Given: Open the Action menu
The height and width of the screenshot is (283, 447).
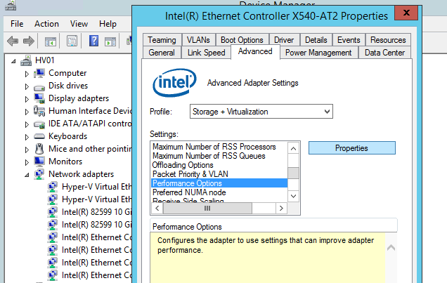Looking at the screenshot, I should click(46, 24).
